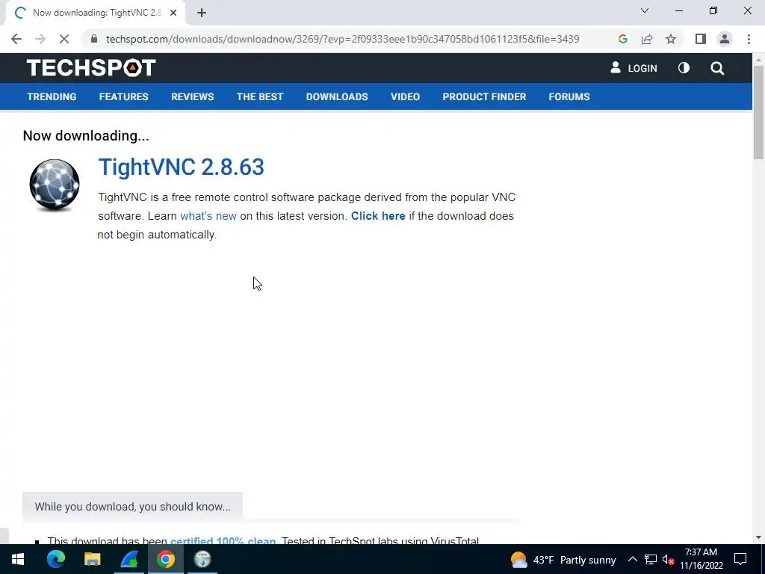
Task: Click the Chrome back arrow
Action: 16,39
